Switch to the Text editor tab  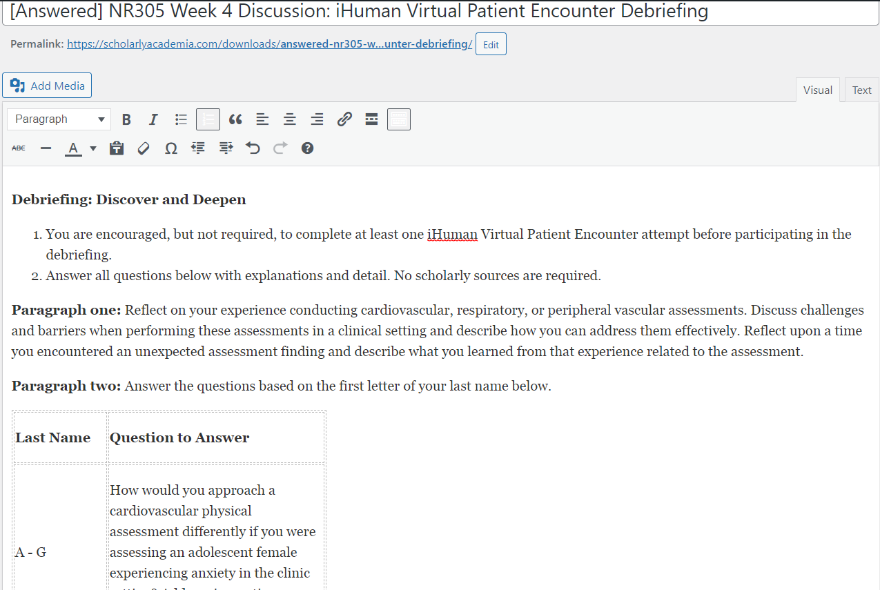pyautogui.click(x=861, y=90)
